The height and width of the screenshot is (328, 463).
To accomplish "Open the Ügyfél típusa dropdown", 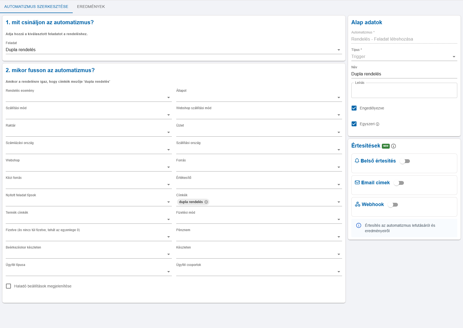I will (x=89, y=272).
